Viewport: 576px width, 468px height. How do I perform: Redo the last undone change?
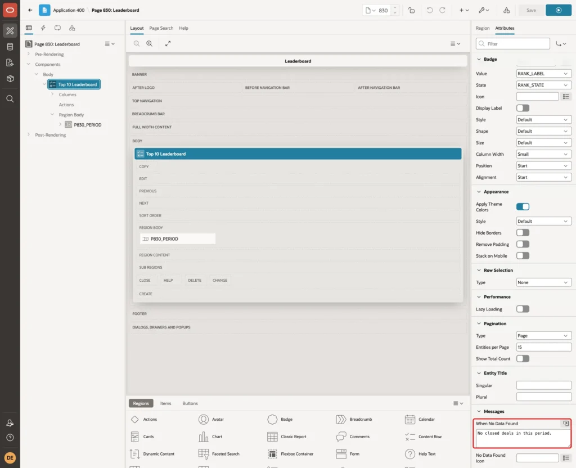pyautogui.click(x=442, y=10)
